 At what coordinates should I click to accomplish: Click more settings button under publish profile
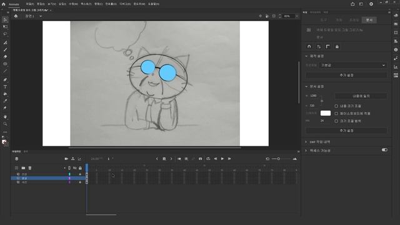(x=346, y=75)
